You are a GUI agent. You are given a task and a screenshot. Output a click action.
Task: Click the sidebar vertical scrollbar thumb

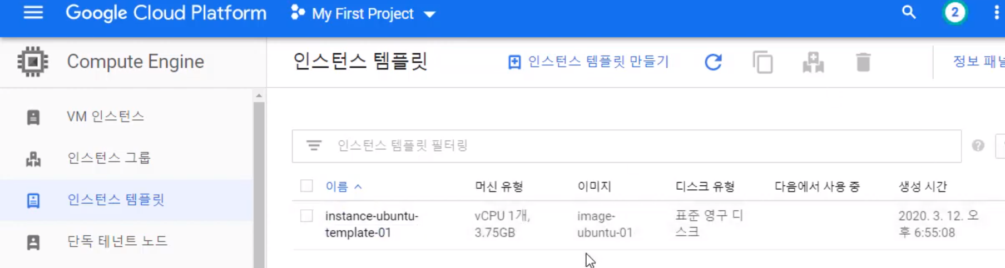(259, 185)
